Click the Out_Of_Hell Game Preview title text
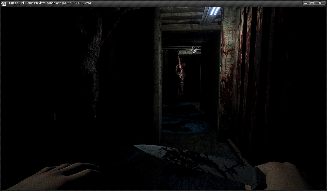Viewport: 327px width, 191px height. [x=50, y=3]
